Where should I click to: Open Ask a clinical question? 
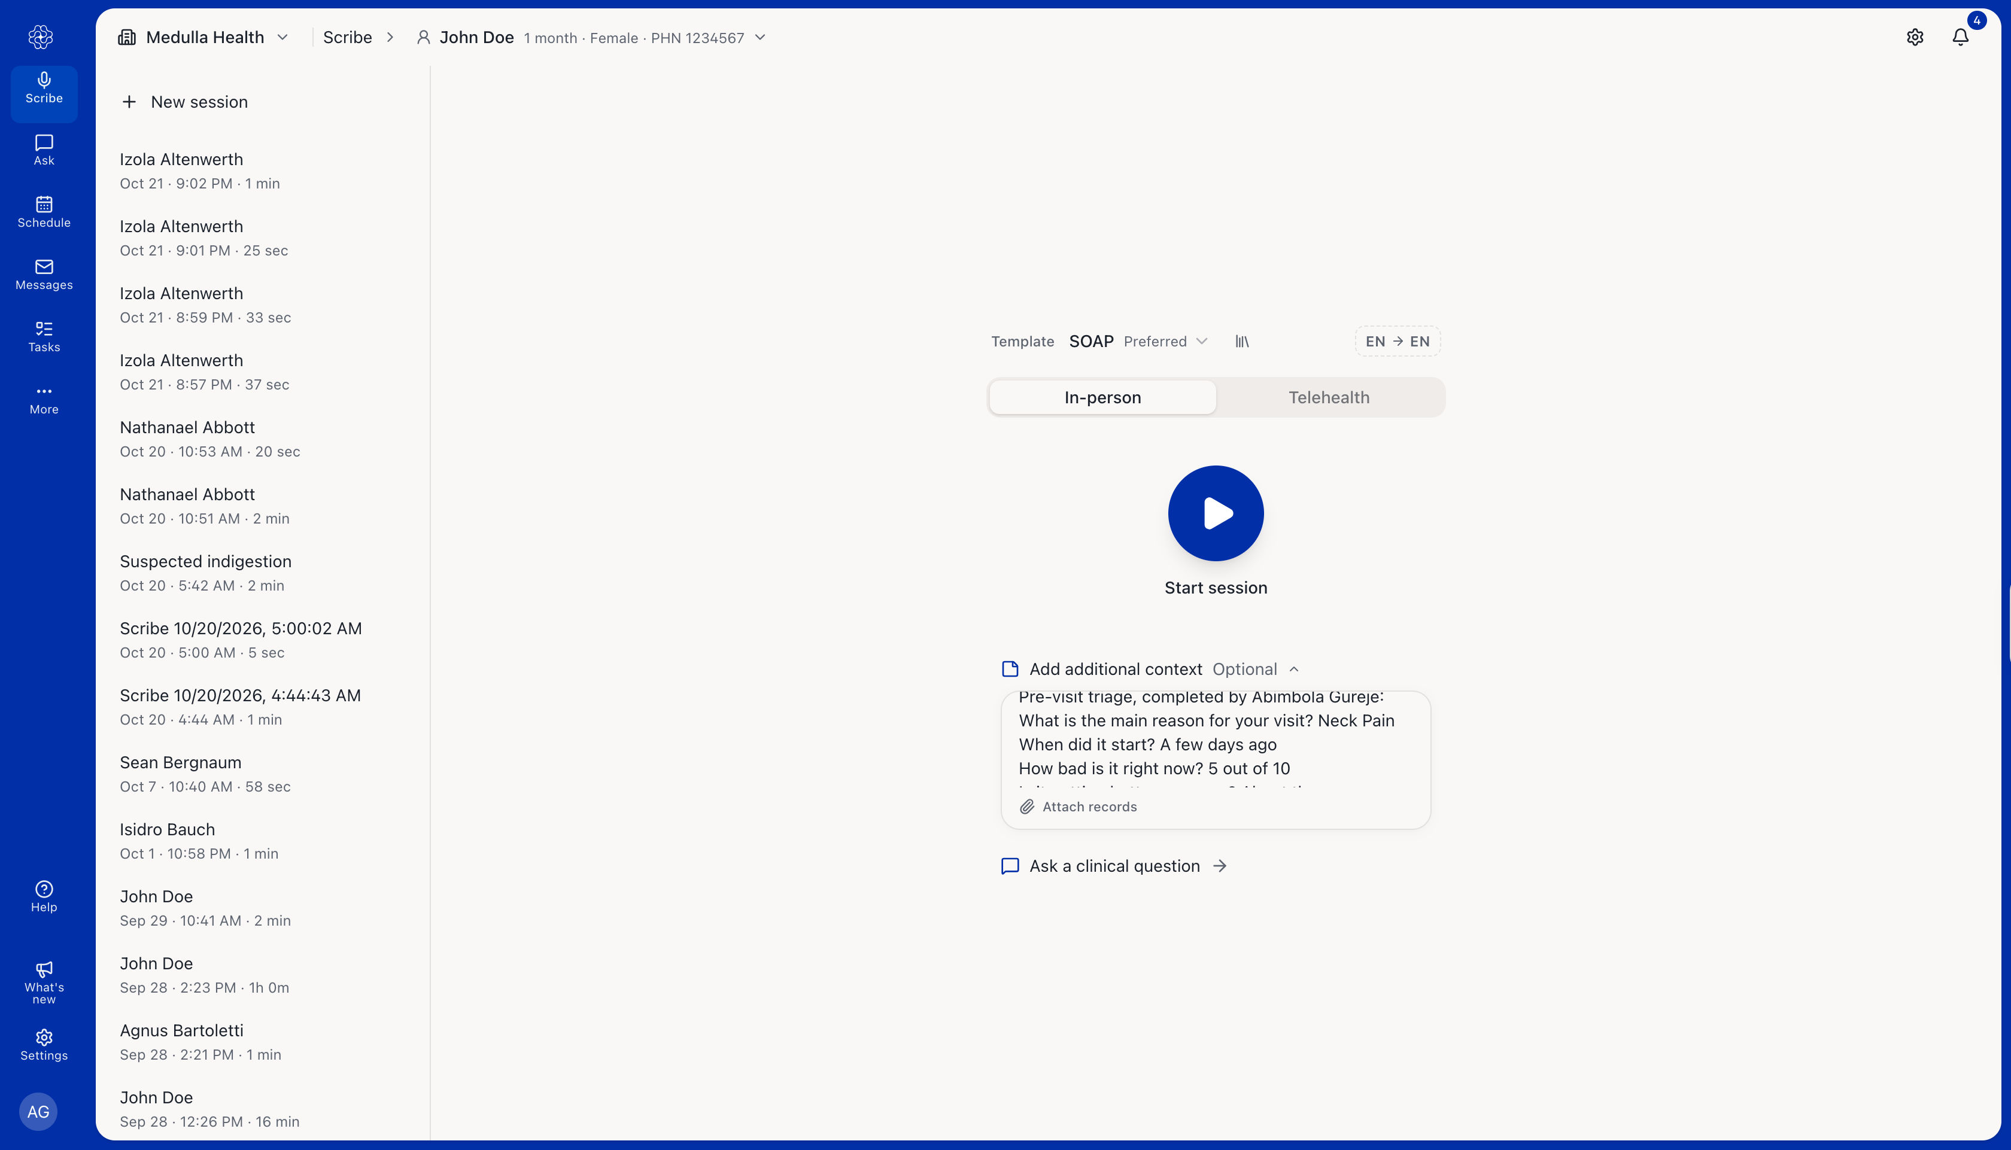tap(1114, 866)
